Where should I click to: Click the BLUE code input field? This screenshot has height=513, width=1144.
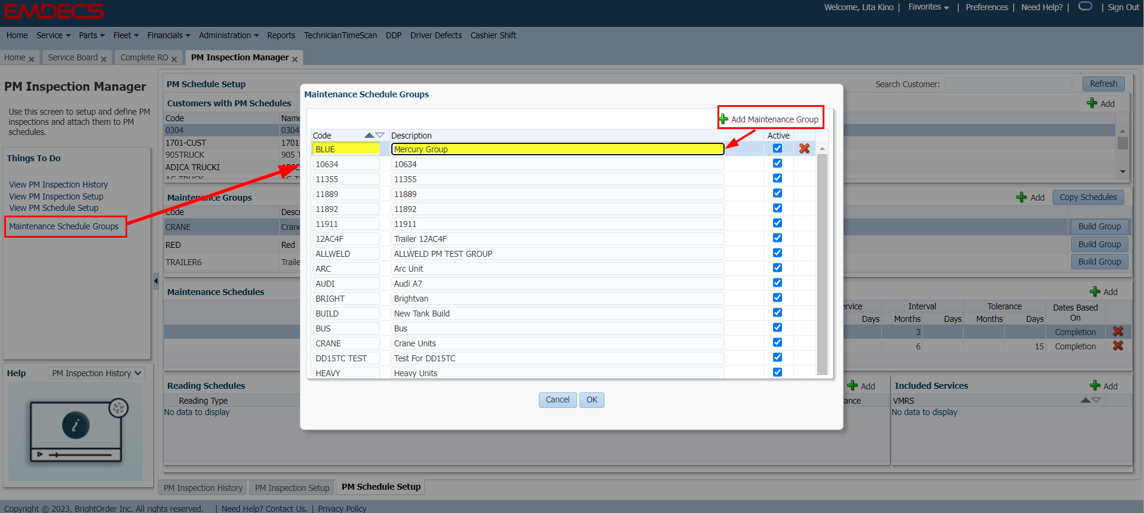click(346, 149)
